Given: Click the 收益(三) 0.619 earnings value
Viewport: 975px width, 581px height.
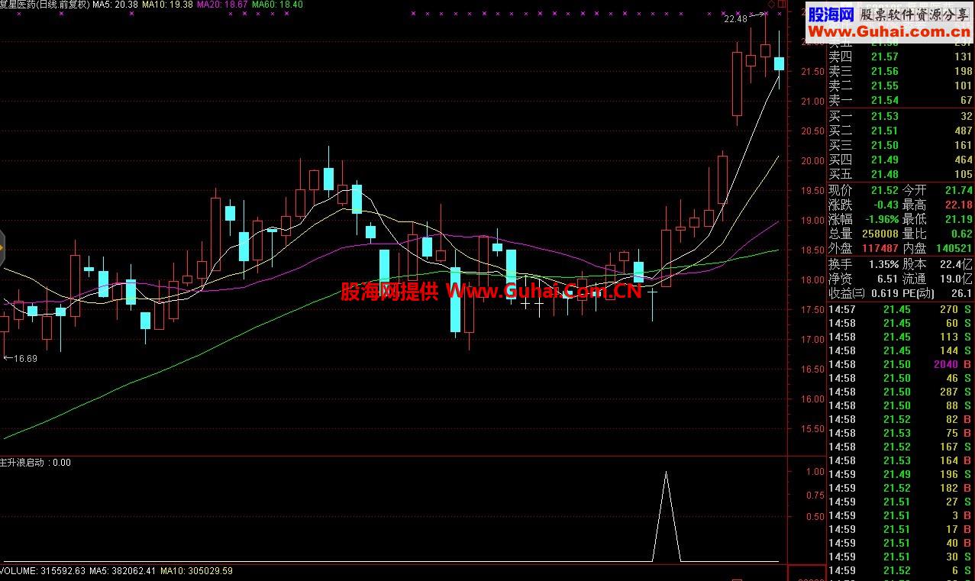Looking at the screenshot, I should pos(884,293).
